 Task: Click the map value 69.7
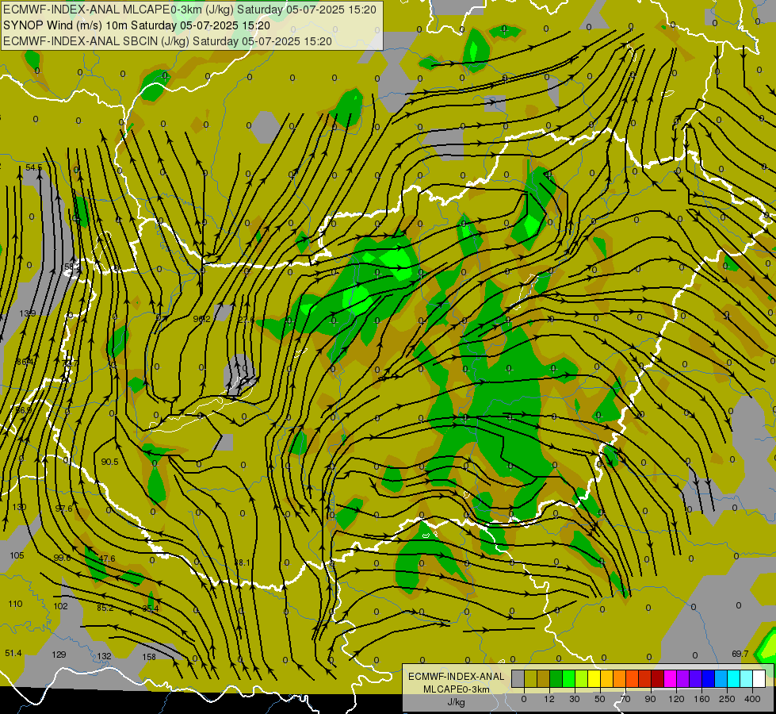coord(740,654)
